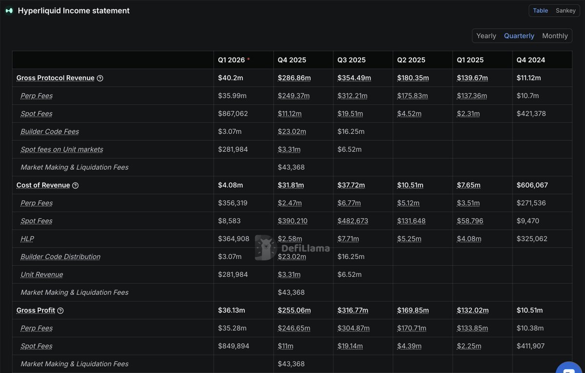Click Spot Fees under Cost of Revenue

tap(37, 221)
